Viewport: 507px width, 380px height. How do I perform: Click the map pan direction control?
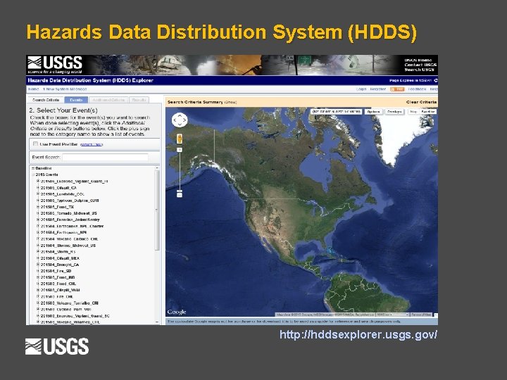pos(180,120)
